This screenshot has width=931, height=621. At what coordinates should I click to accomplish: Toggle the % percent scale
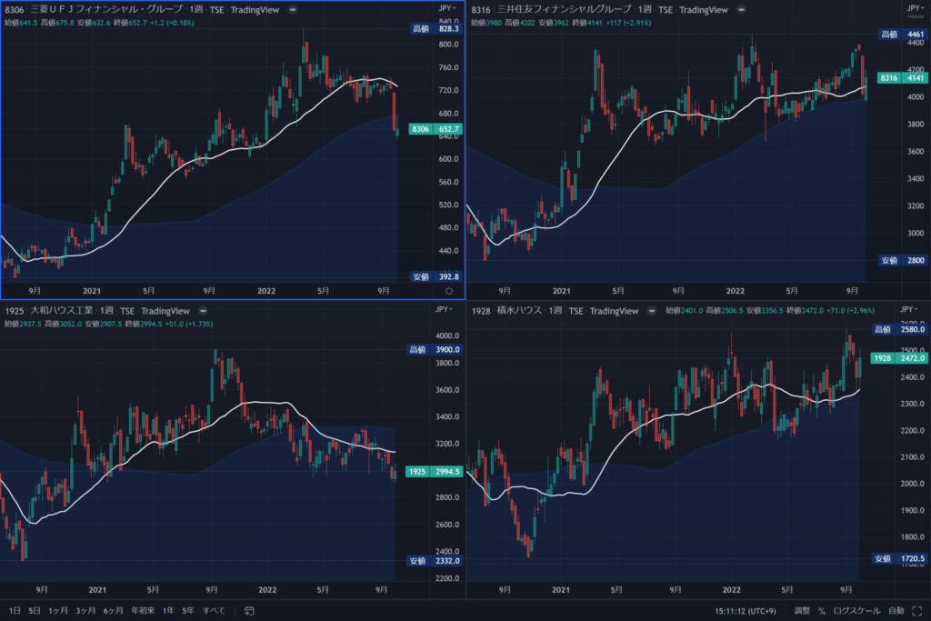[822, 610]
